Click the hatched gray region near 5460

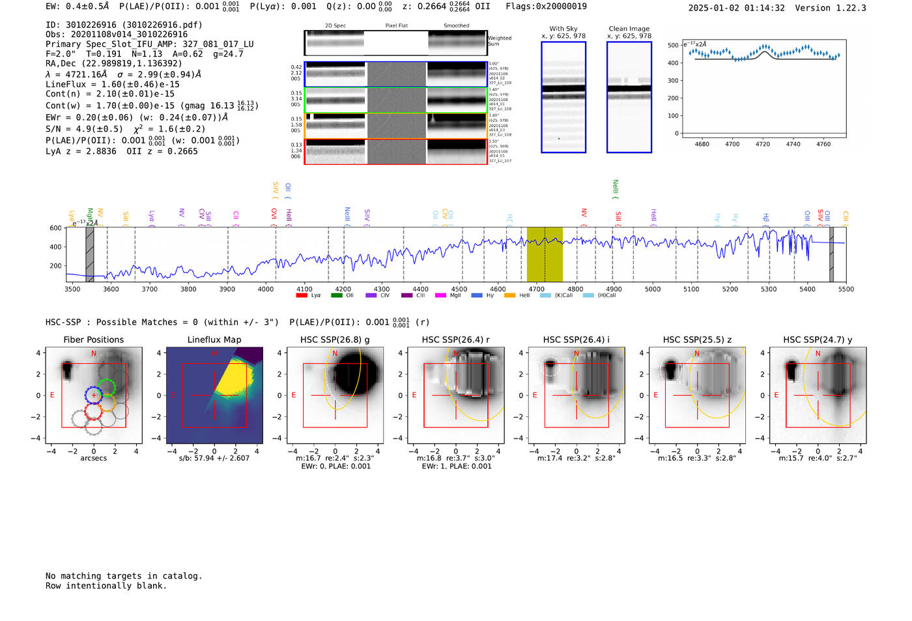click(831, 254)
